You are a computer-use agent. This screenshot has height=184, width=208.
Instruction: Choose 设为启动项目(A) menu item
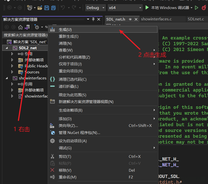pyautogui.click(x=103, y=141)
